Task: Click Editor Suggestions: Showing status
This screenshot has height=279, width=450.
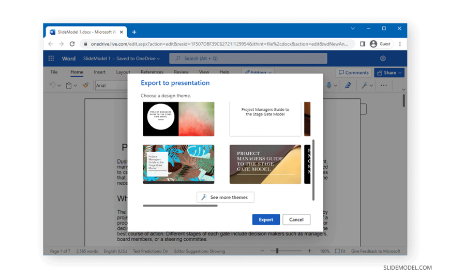Action: (200, 251)
